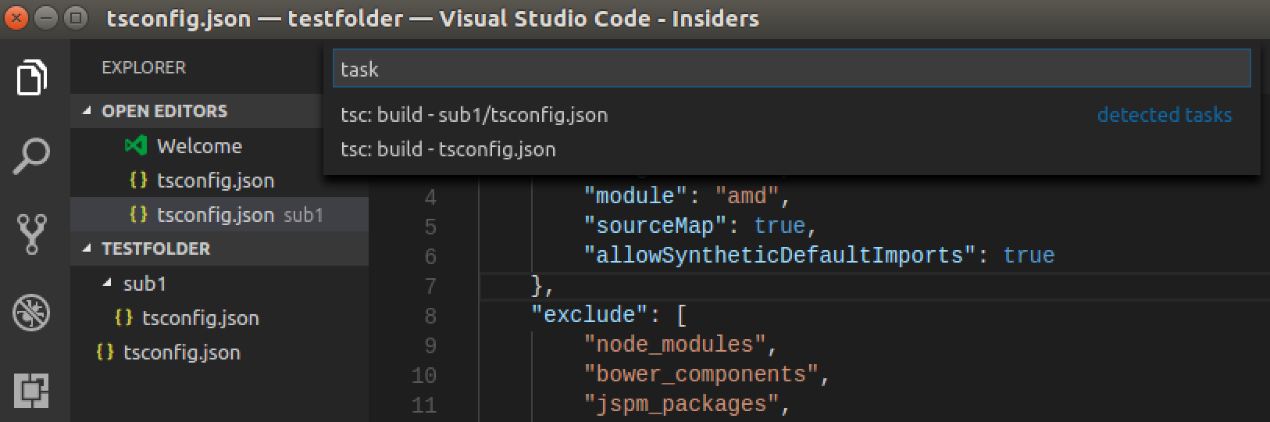
Task: Click line number 8 in the gutter
Action: coord(430,315)
